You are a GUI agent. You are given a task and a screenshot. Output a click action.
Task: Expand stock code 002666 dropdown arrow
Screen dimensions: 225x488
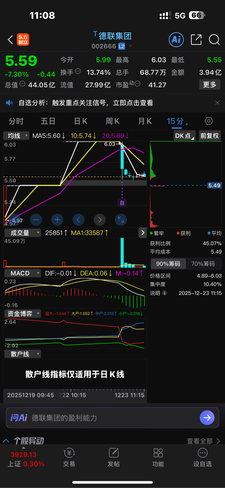pos(131,46)
